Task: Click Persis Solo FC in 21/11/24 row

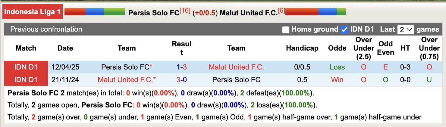Action: coord(236,80)
